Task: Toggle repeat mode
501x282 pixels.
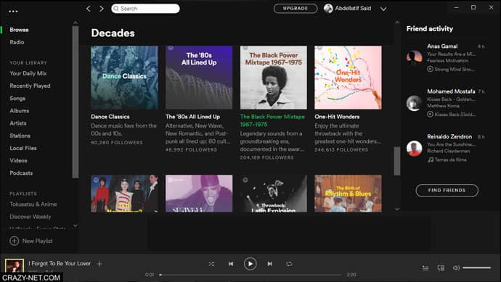Action: click(289, 264)
